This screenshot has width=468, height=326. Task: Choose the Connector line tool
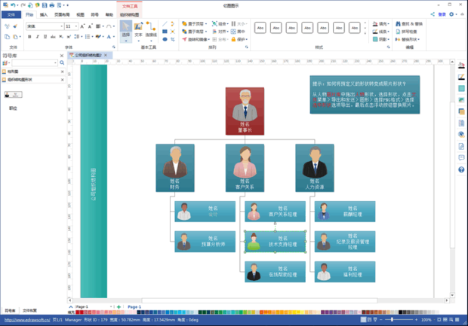(x=151, y=30)
